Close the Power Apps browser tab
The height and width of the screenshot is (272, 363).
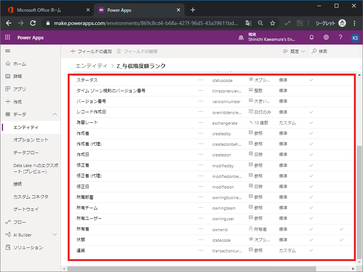pos(178,10)
